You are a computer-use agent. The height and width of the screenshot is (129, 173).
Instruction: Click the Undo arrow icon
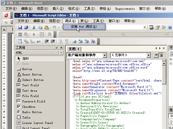54,27
